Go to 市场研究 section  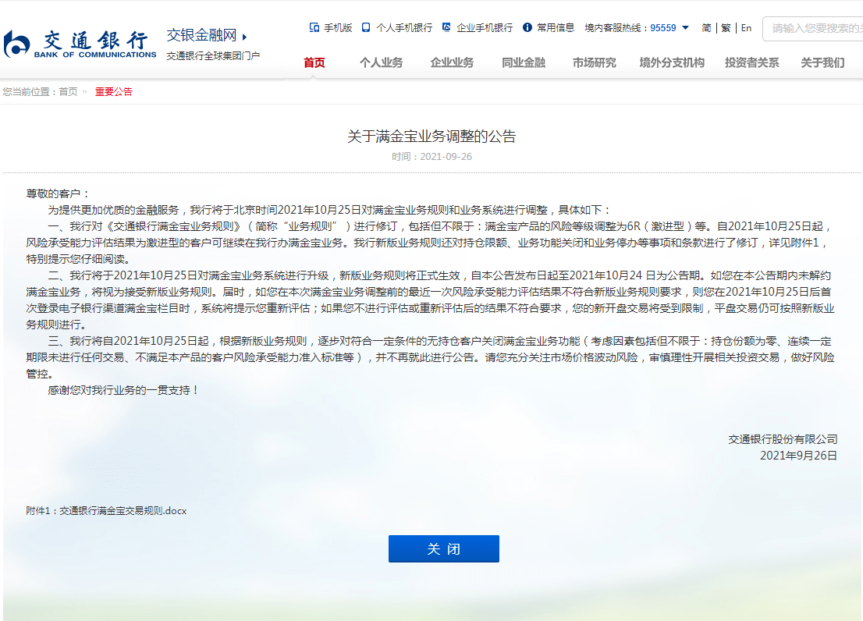pyautogui.click(x=594, y=62)
